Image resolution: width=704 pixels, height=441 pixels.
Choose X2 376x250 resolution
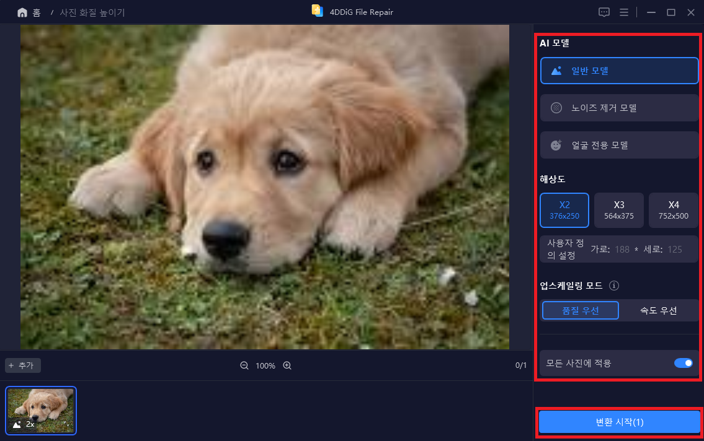pos(564,210)
